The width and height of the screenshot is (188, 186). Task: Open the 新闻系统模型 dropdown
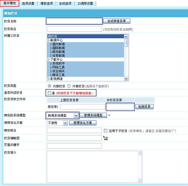click(x=62, y=115)
